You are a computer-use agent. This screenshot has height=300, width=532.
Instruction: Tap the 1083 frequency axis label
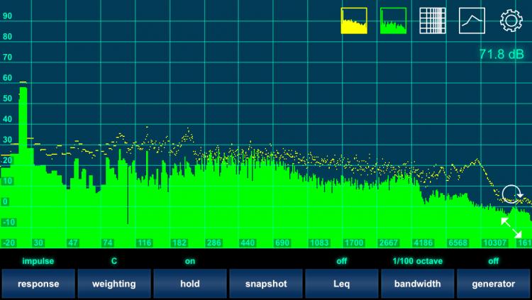[x=320, y=243]
